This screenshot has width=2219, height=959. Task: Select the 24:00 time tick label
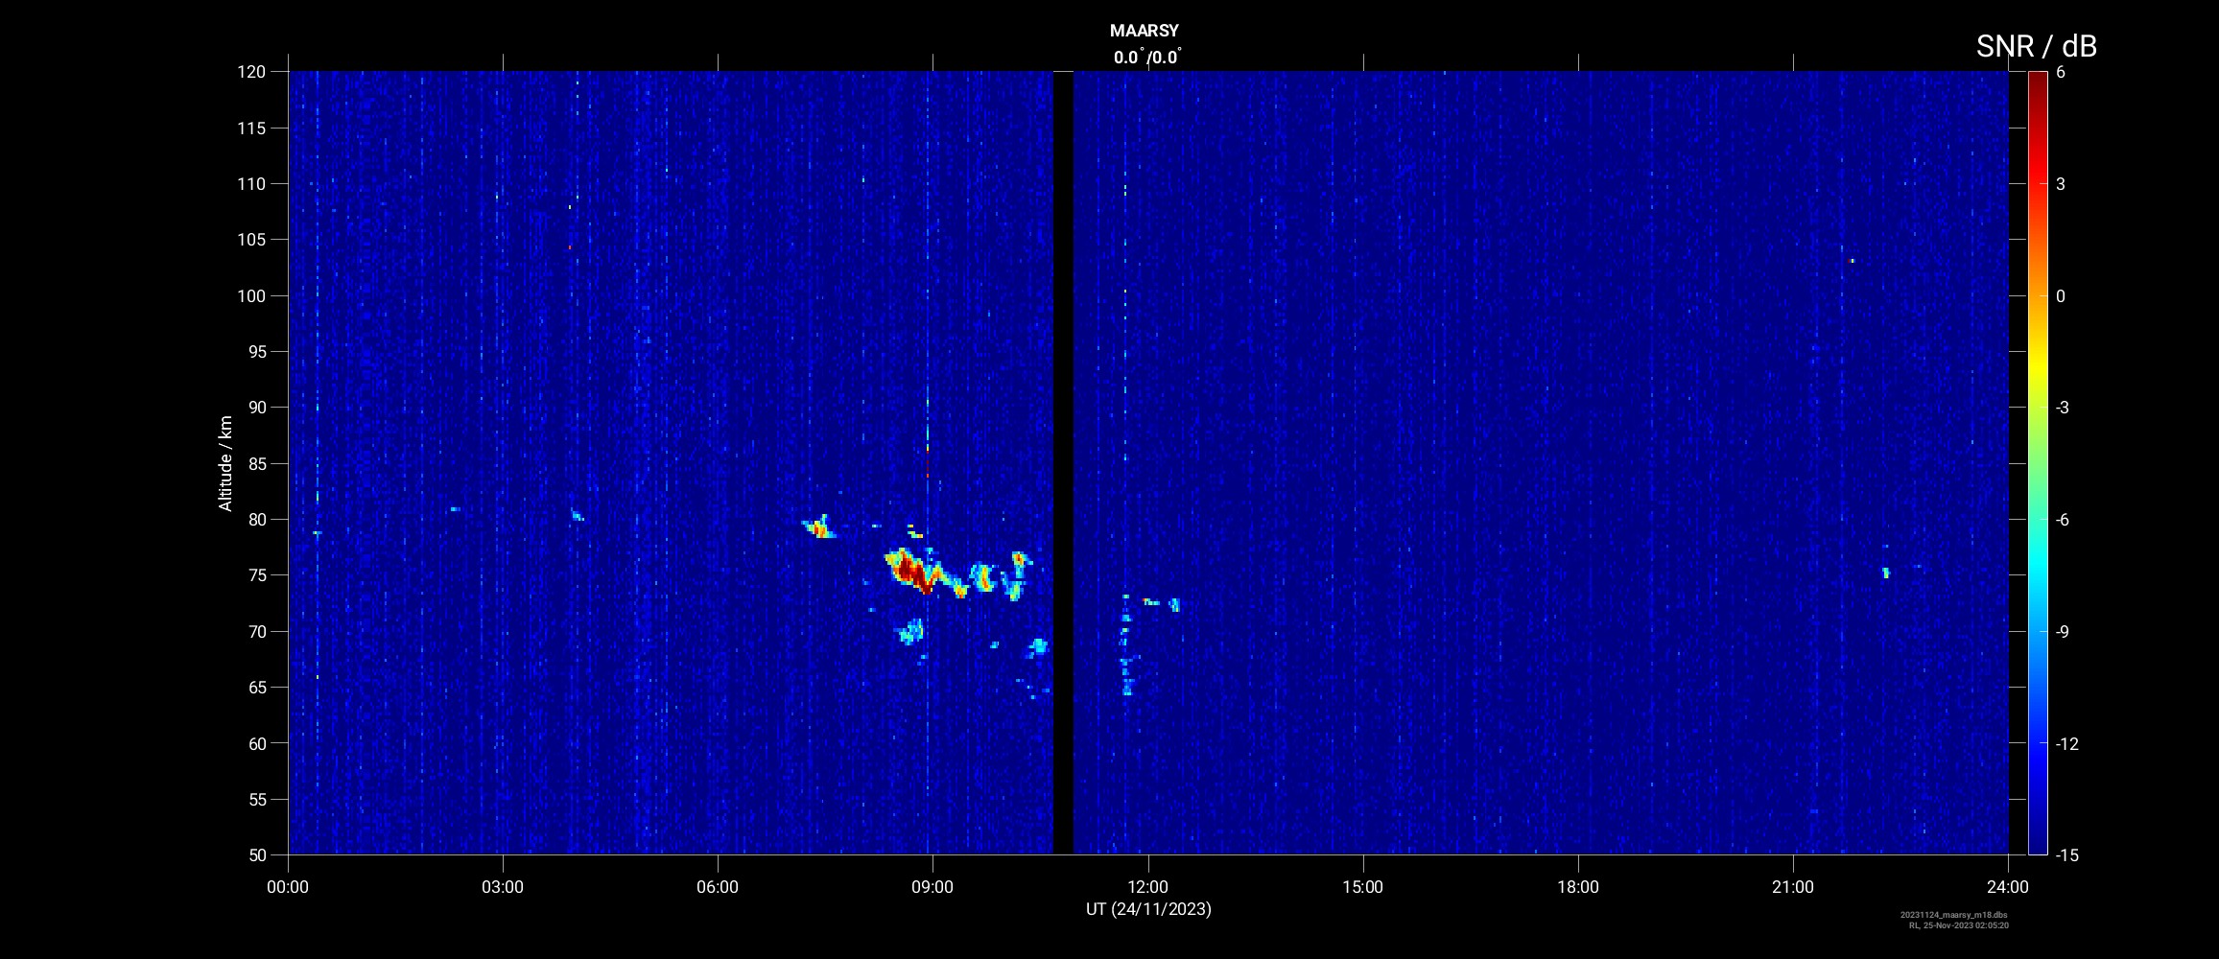[x=2008, y=887]
